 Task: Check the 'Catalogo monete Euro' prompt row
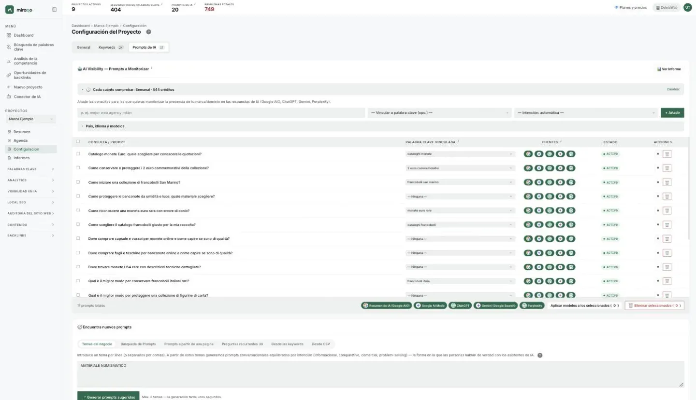coord(78,154)
